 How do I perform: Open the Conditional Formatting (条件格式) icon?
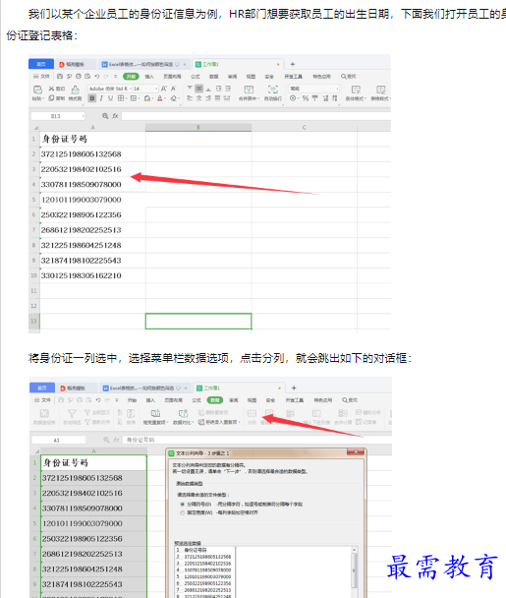point(356,90)
